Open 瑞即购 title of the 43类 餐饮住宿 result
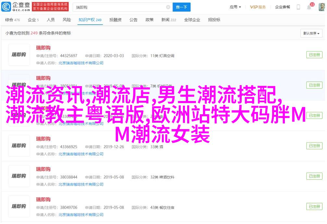Viewport: 327px width, 224px height. click(x=43, y=200)
